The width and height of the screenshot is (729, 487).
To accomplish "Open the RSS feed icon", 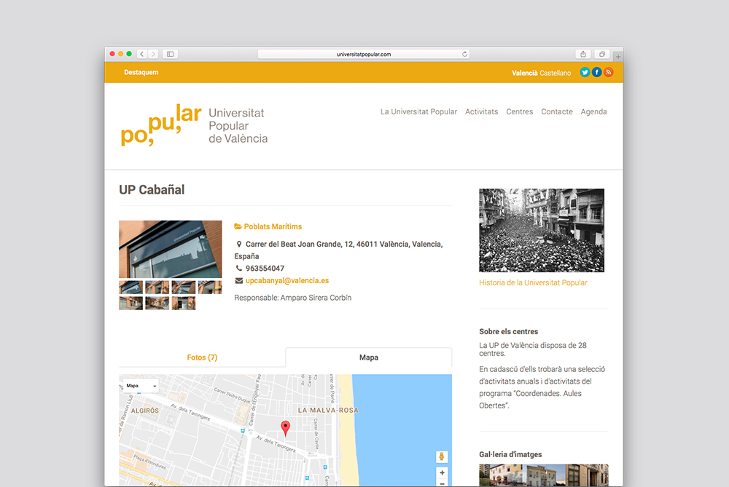I will click(608, 72).
